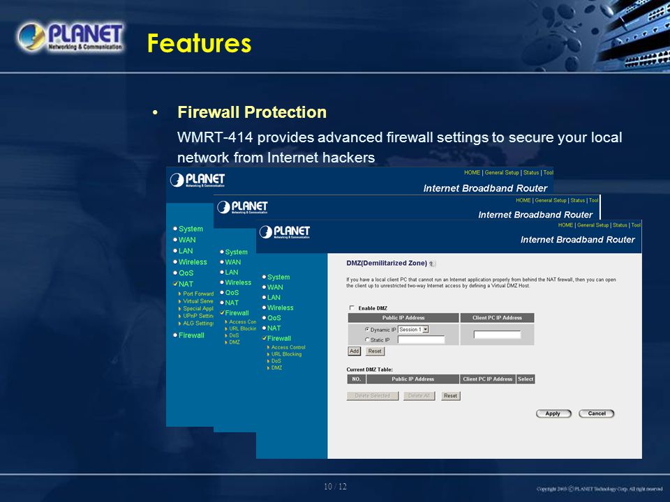Select System in back window sidebar
This screenshot has height=502, width=670.
coord(191,229)
